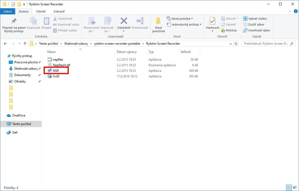Screen dimensions: 299x191
Task: Go back with the left arrow
Action: (x=5, y=44)
